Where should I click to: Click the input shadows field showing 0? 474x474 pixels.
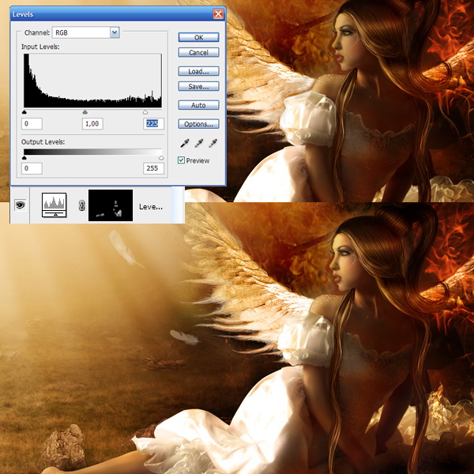tap(32, 124)
